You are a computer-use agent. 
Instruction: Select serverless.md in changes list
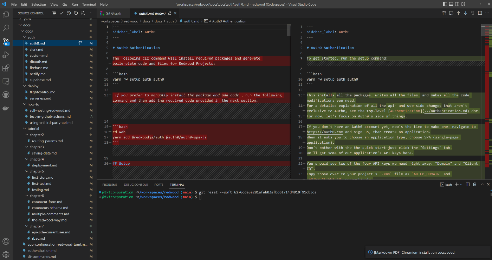tap(54, 98)
